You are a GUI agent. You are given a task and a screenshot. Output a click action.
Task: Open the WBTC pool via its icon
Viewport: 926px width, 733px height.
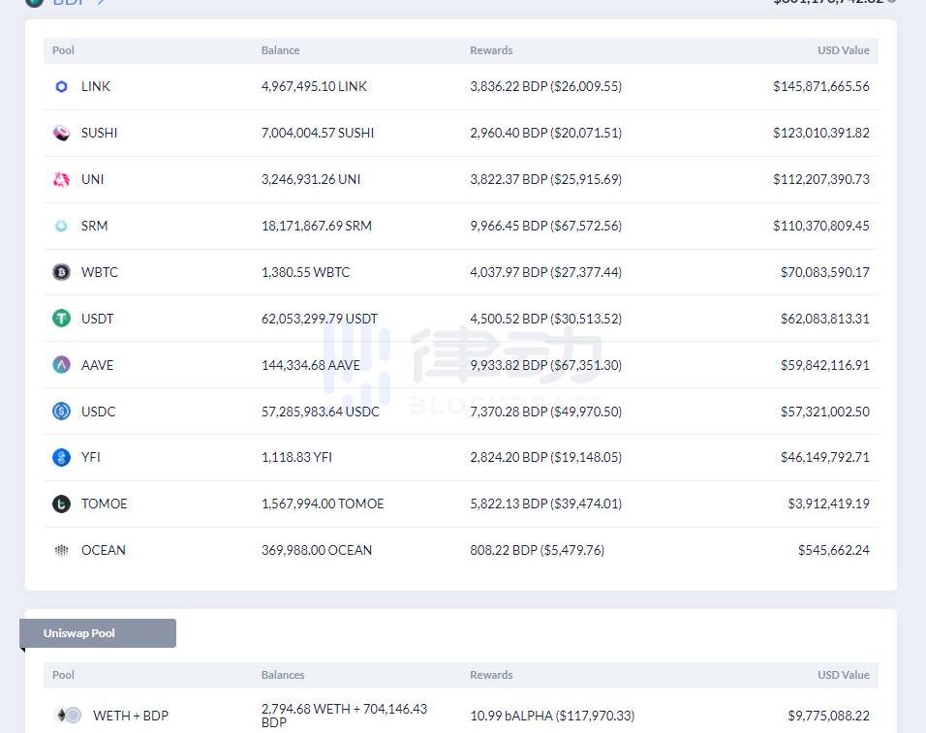[x=61, y=272]
